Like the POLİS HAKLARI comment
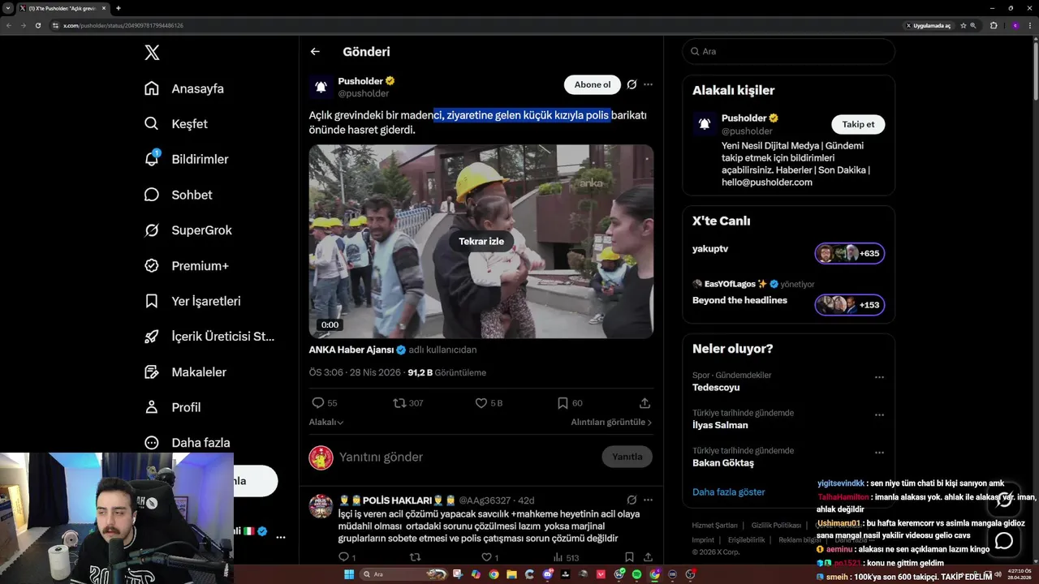This screenshot has height=584, width=1039. (487, 557)
